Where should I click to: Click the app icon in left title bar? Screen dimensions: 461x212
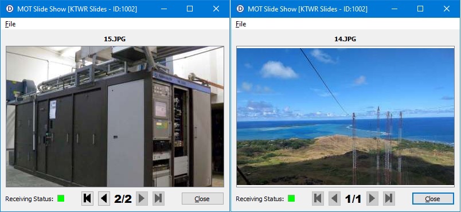[x=9, y=9]
